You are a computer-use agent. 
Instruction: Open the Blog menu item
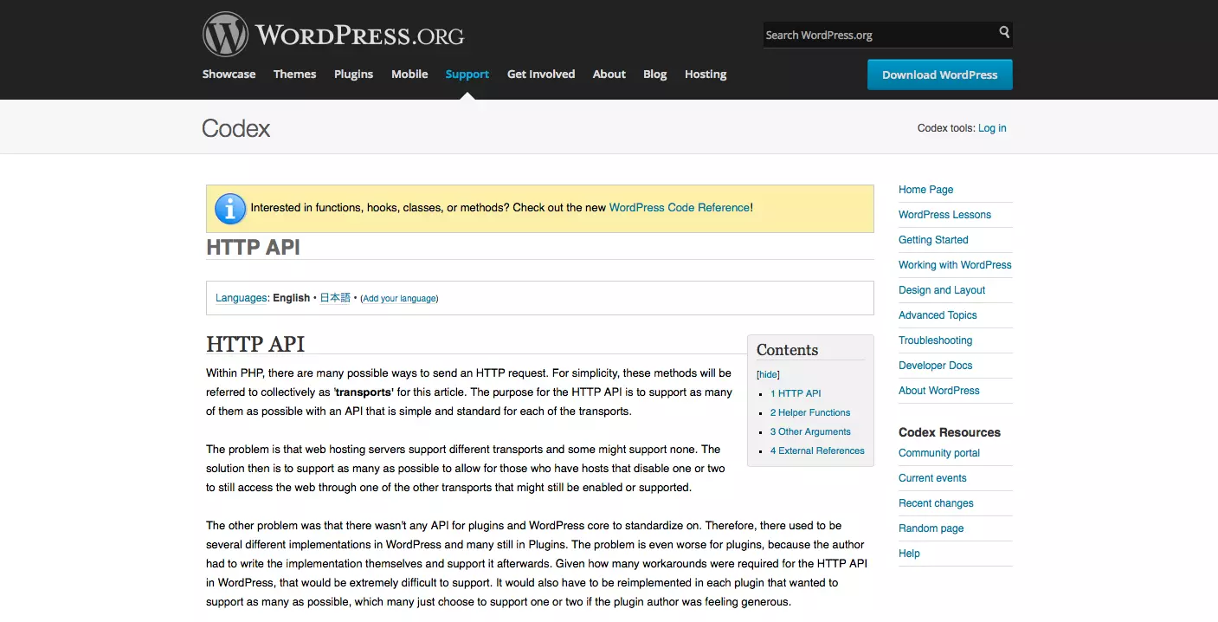[655, 75]
